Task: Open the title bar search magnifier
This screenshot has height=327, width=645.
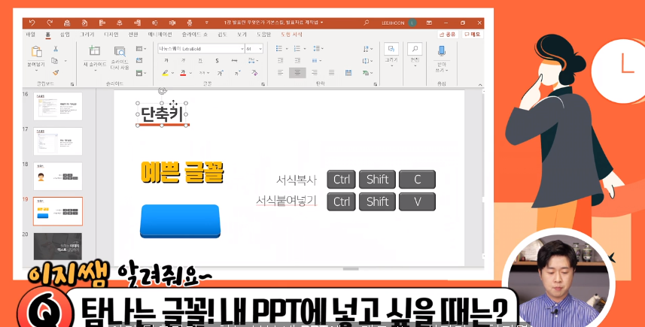Action: (366, 23)
